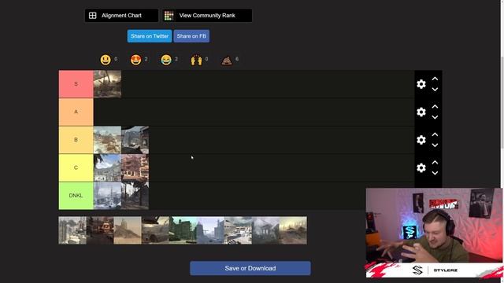Click the green DNKL tier label
The width and height of the screenshot is (504, 283).
[76, 196]
